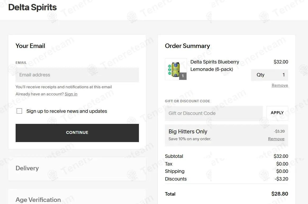The width and height of the screenshot is (308, 204).
Task: Click the $28.80 total amount
Action: pyautogui.click(x=280, y=194)
